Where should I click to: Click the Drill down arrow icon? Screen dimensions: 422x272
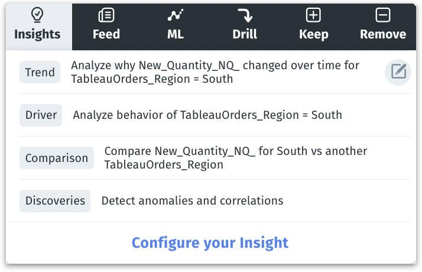[x=245, y=15]
